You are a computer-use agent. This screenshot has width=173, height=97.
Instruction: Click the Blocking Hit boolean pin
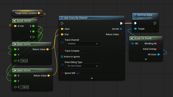(x=159, y=44)
